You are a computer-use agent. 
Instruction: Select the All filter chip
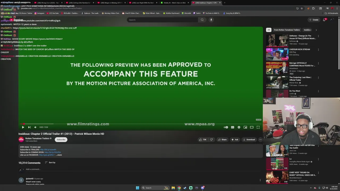point(269,30)
